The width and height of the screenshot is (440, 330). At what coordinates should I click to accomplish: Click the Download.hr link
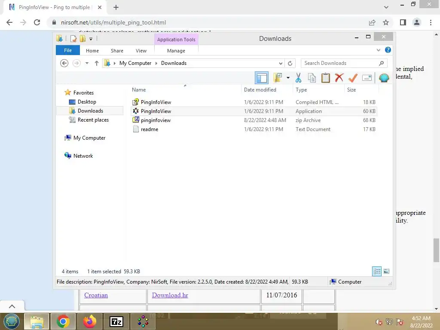coord(170,295)
